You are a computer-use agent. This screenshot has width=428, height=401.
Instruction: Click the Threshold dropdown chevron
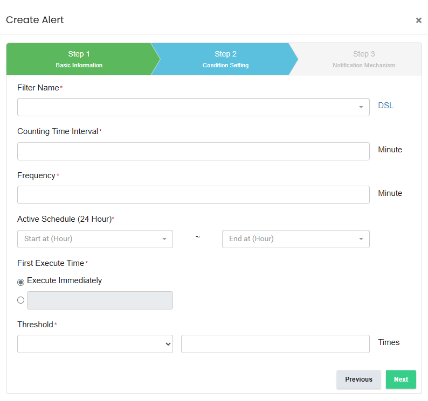(x=168, y=344)
